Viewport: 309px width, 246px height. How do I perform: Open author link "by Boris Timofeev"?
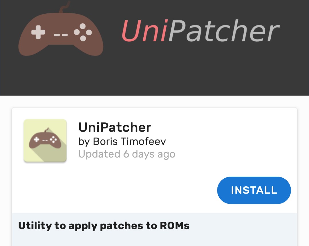click(122, 141)
